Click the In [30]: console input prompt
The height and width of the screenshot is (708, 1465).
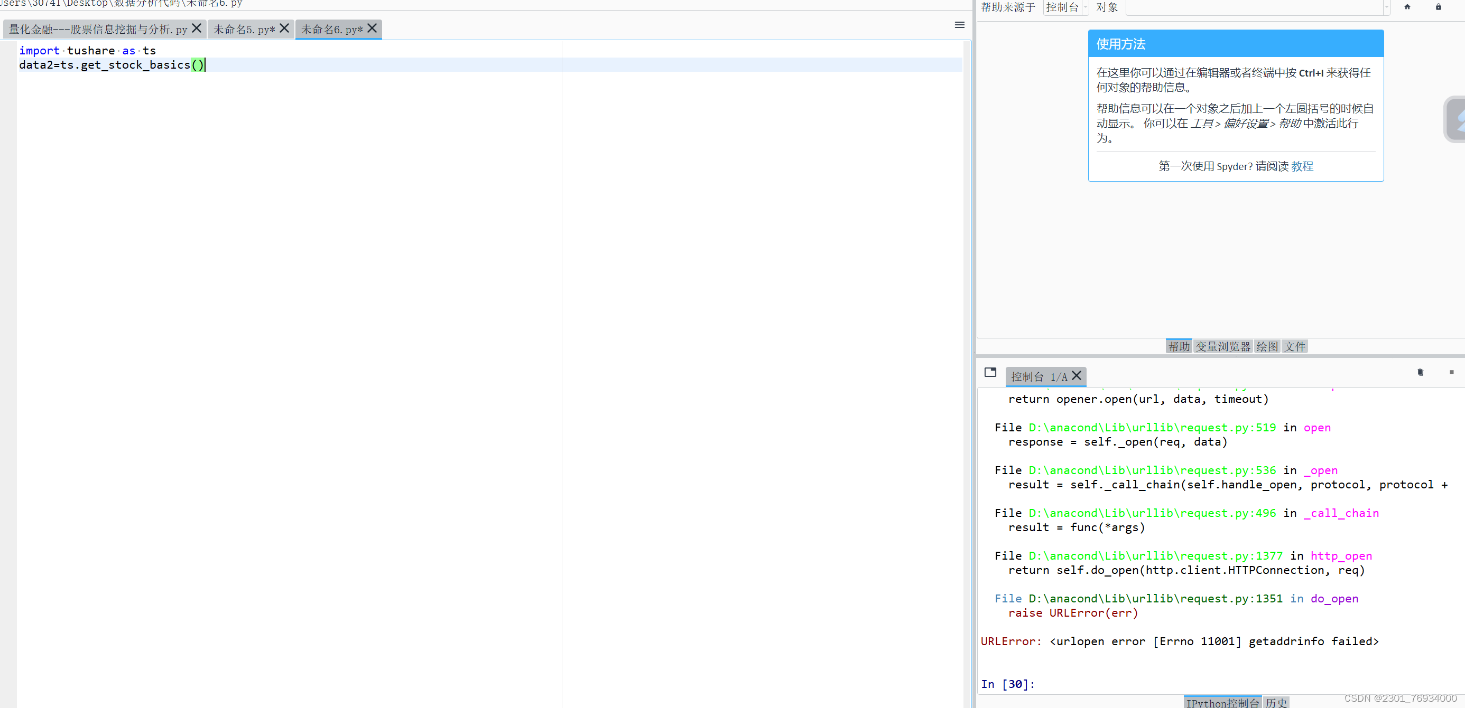[x=1008, y=684]
